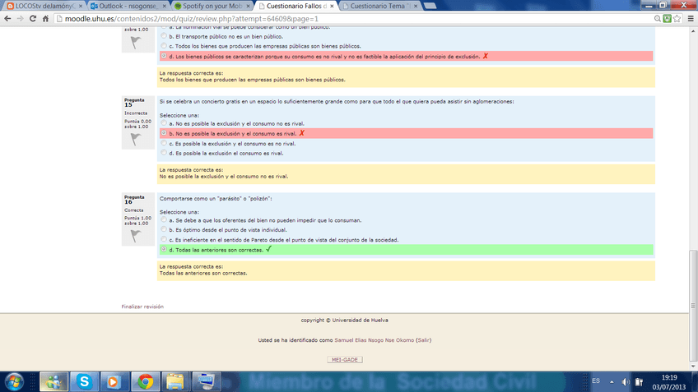Image resolution: width=698 pixels, height=392 pixels.
Task: Close the Cuestionario Fallos tab
Action: tap(332, 7)
